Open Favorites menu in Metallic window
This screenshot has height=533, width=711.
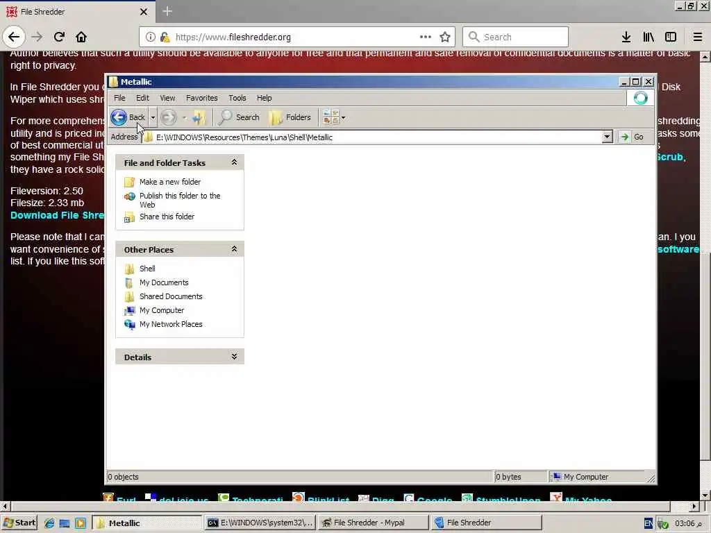coord(202,98)
